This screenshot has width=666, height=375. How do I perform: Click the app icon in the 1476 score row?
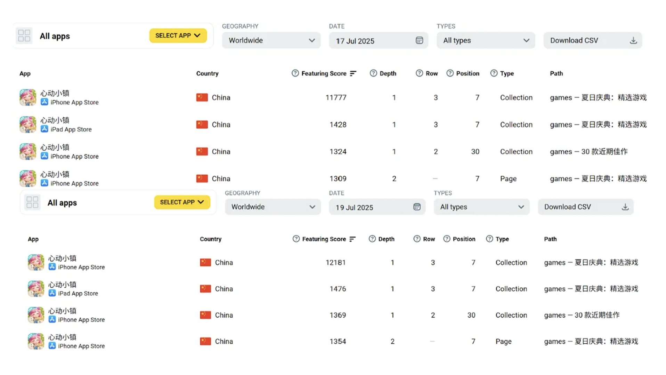click(x=36, y=289)
